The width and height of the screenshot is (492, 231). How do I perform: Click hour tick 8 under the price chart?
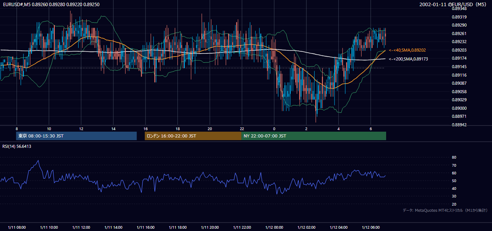pos(17,129)
